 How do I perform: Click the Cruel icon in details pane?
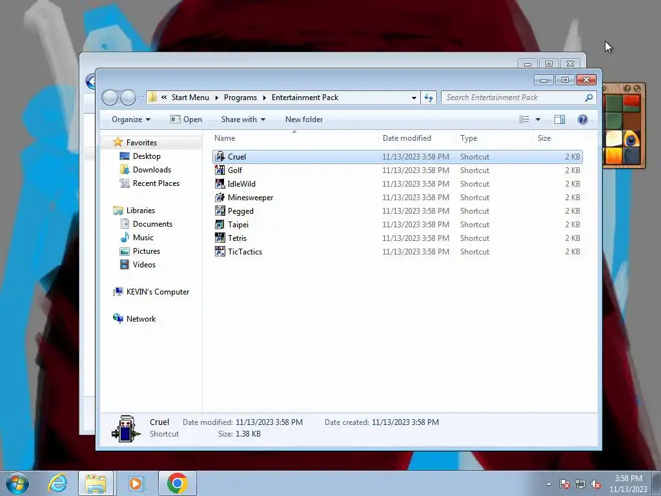pyautogui.click(x=125, y=429)
